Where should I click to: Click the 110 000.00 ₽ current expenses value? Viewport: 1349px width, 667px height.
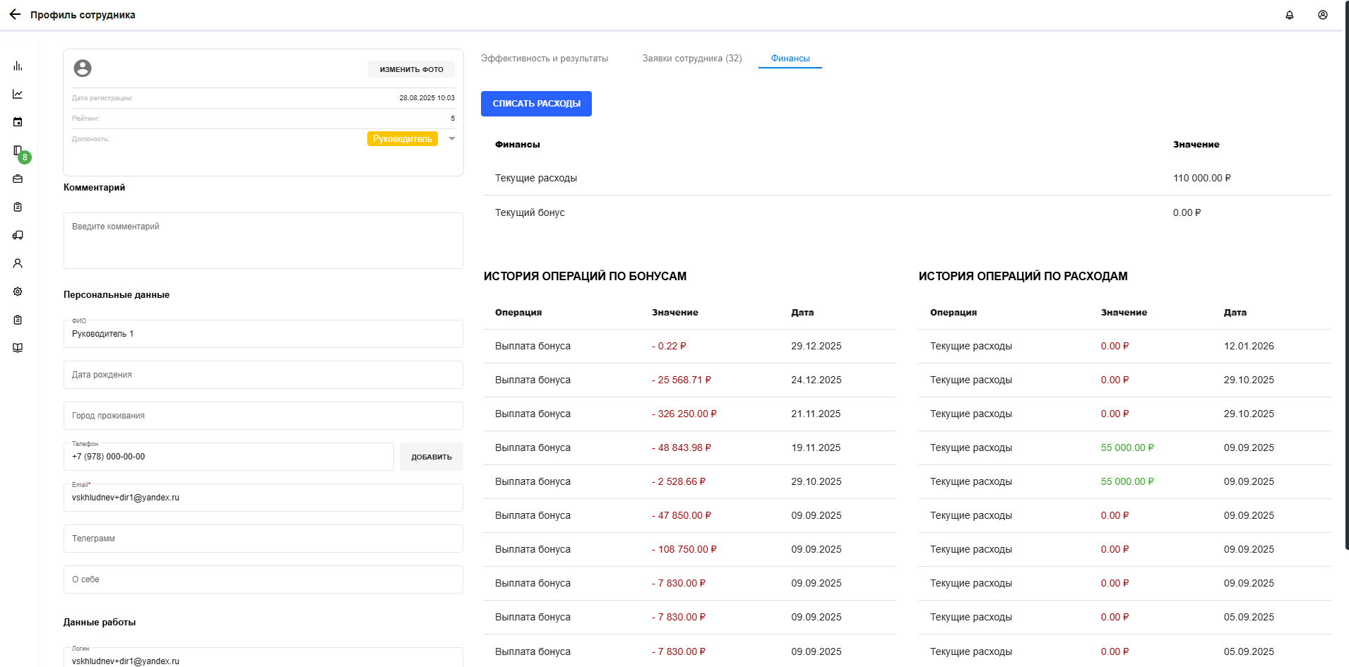click(1202, 178)
